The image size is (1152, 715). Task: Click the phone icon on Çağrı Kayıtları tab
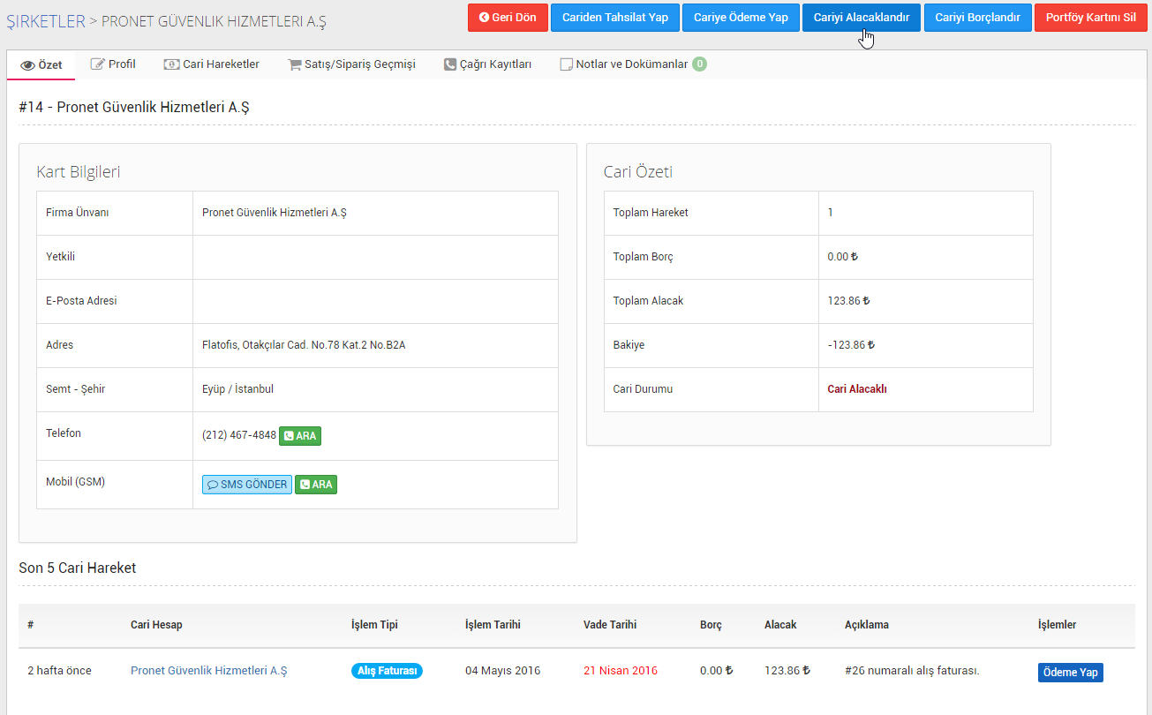click(450, 64)
